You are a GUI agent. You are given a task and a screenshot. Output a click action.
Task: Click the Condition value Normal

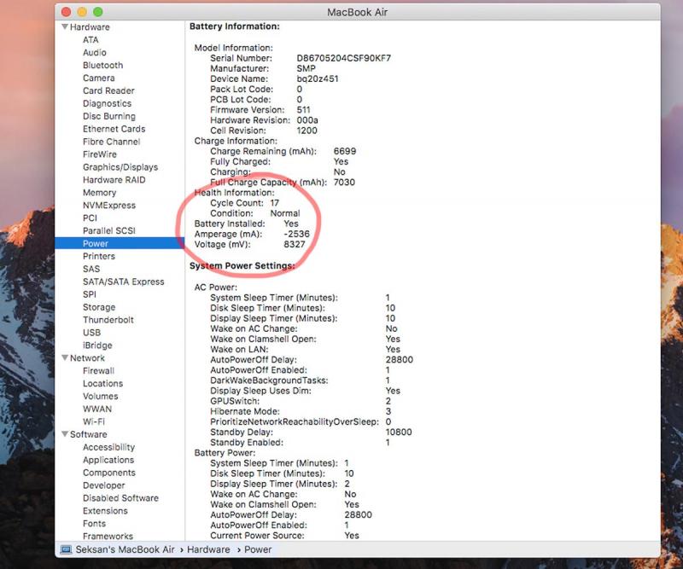tap(285, 213)
